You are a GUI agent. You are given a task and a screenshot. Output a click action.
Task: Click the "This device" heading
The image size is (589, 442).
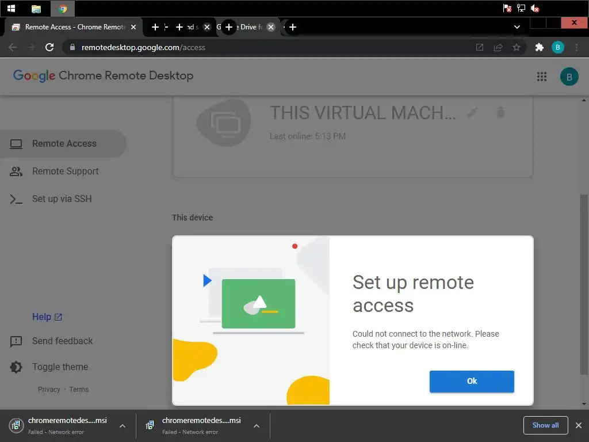point(192,218)
